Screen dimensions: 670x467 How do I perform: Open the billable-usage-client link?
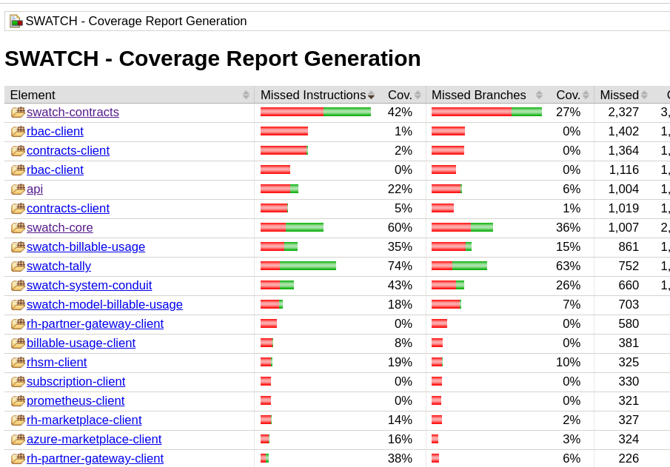[81, 343]
